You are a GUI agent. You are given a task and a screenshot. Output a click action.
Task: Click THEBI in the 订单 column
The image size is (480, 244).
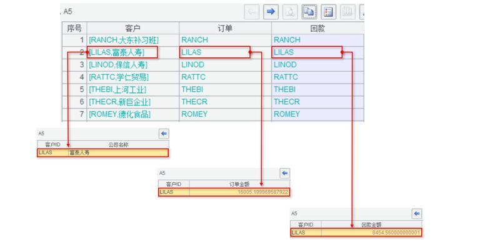(x=225, y=90)
